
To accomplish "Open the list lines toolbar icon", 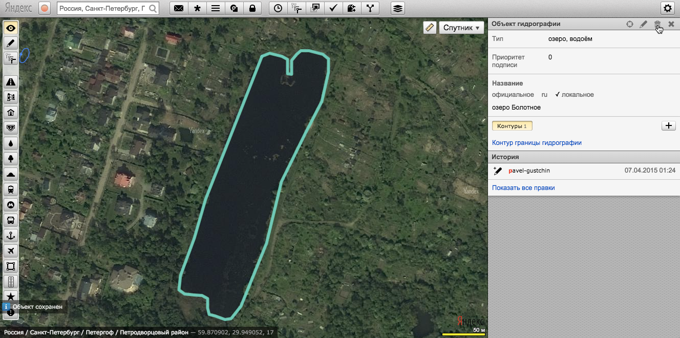I will coord(216,8).
